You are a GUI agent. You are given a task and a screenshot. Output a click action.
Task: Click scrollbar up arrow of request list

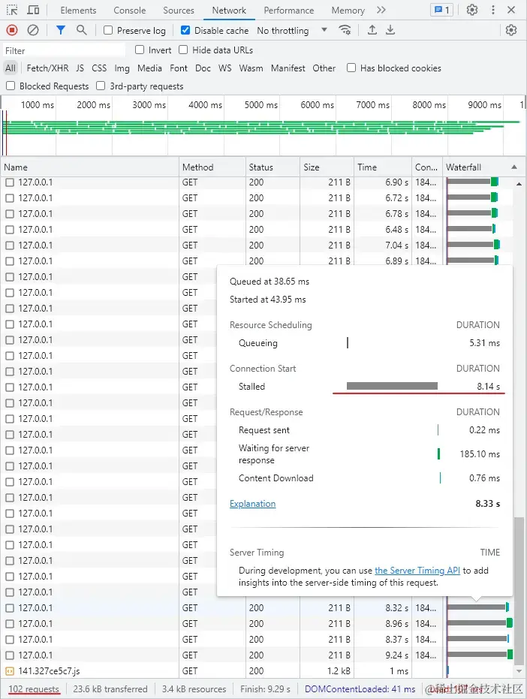point(519,184)
